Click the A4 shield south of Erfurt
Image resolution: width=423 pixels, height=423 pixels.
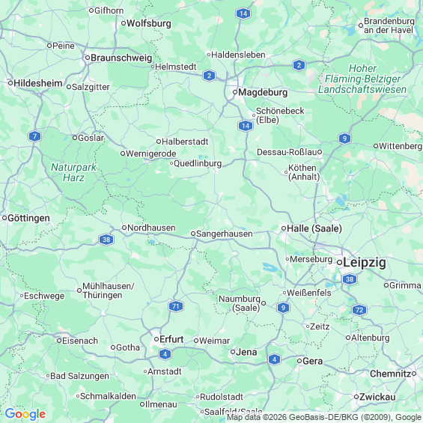165,354
